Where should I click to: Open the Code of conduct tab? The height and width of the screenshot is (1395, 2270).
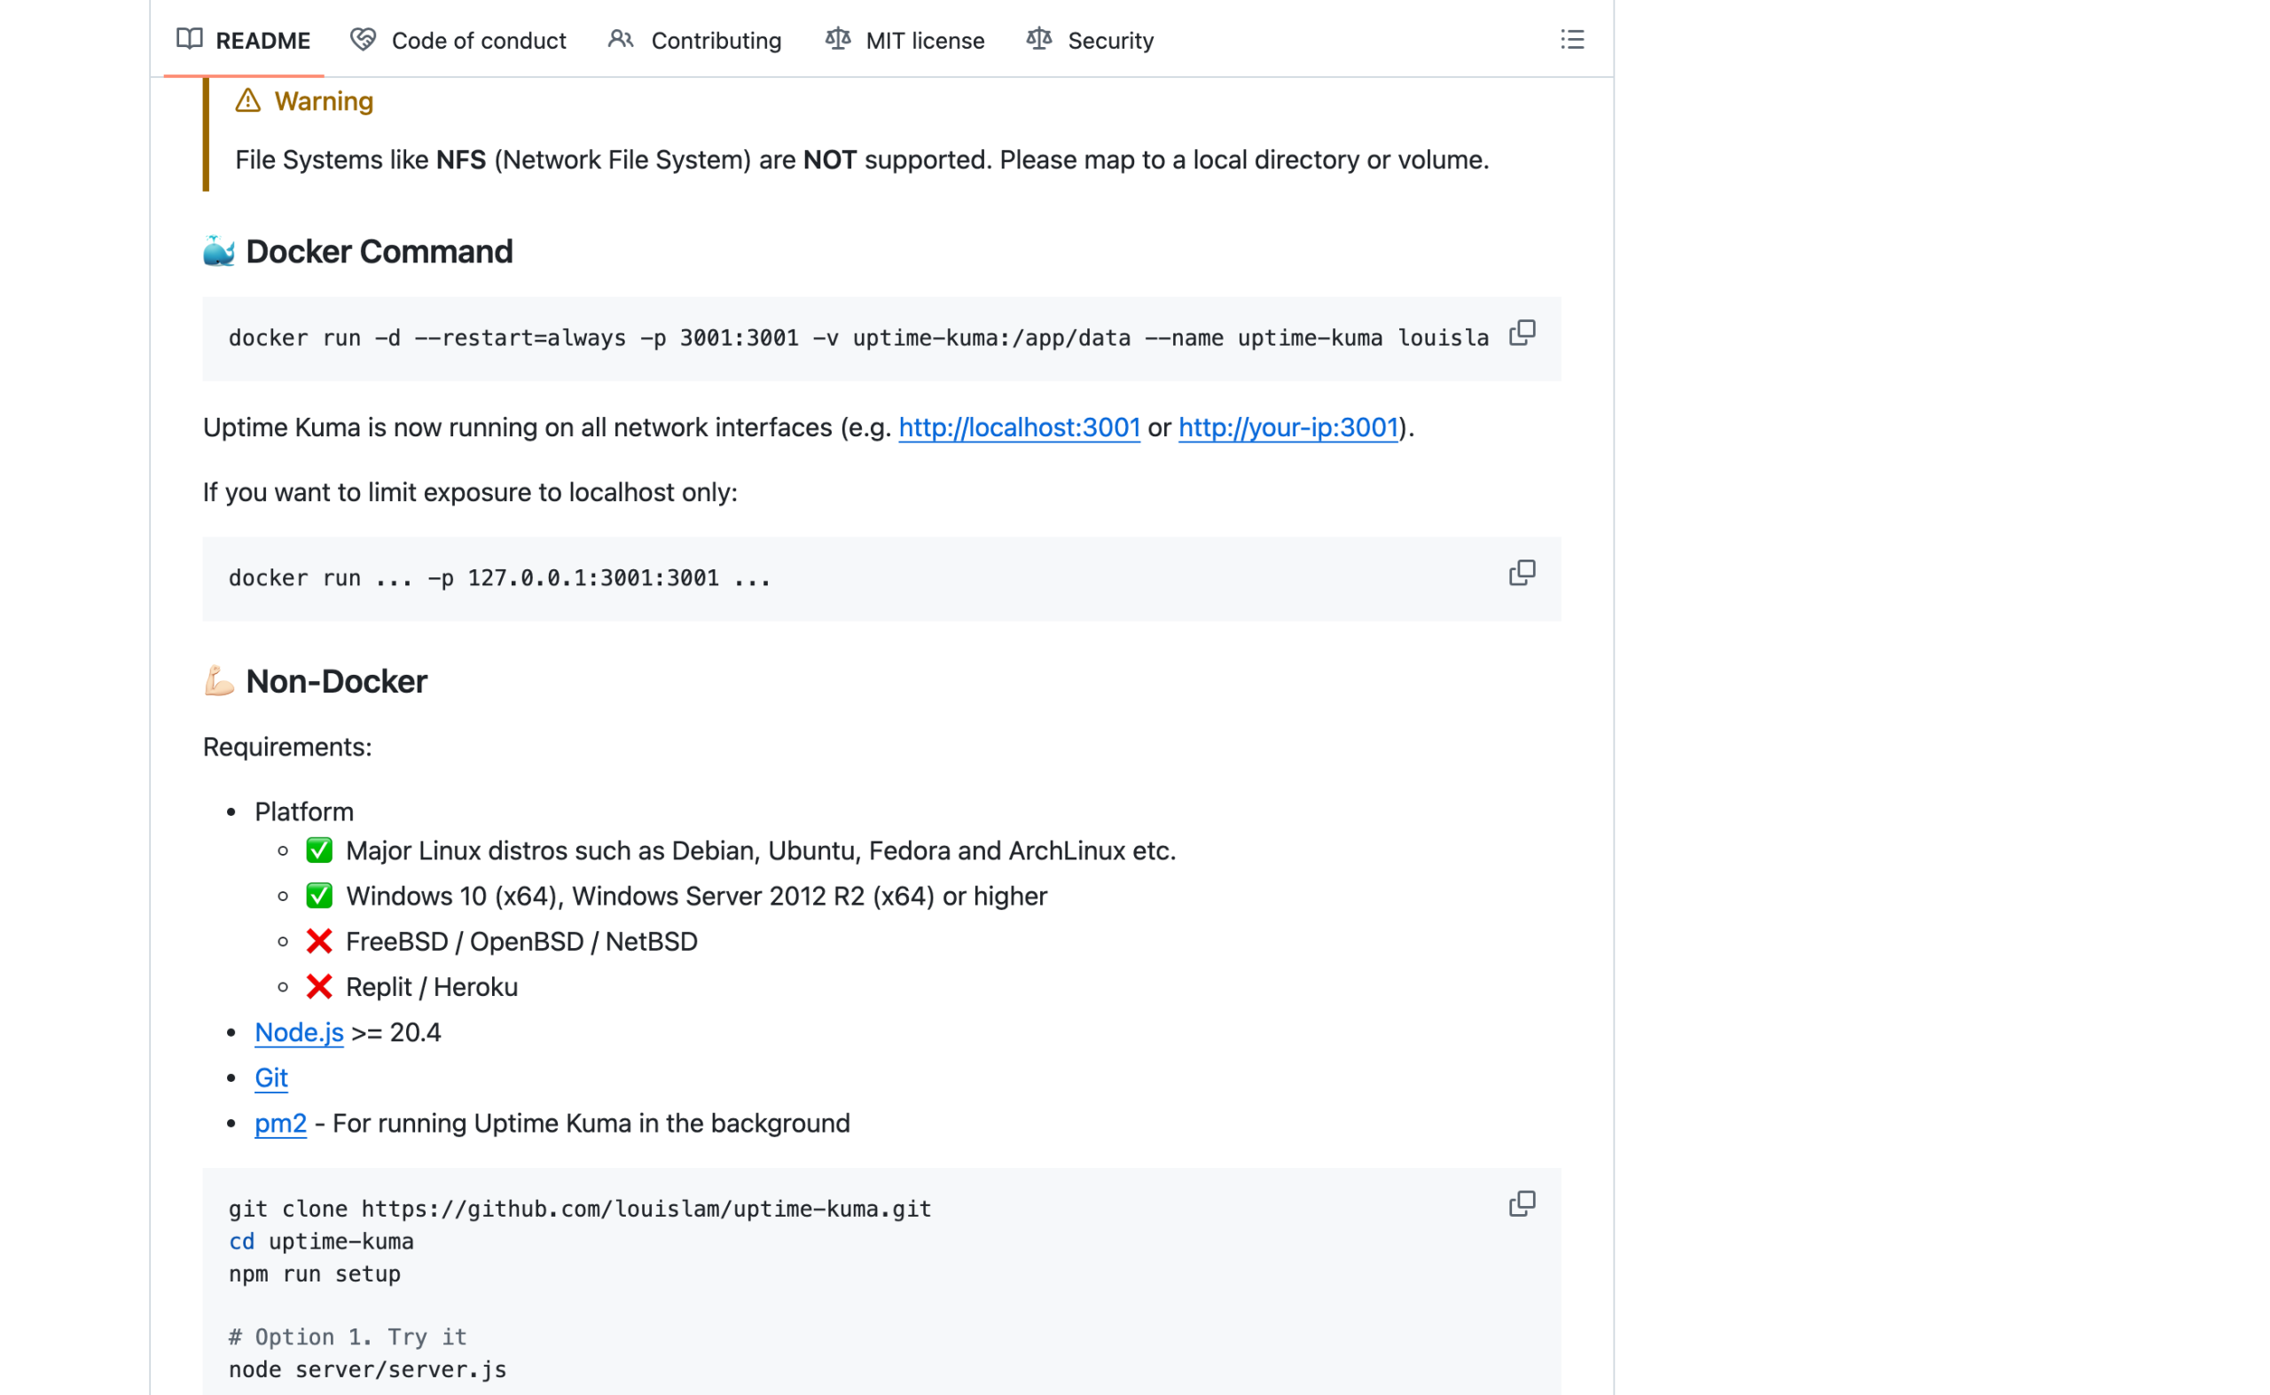click(458, 40)
